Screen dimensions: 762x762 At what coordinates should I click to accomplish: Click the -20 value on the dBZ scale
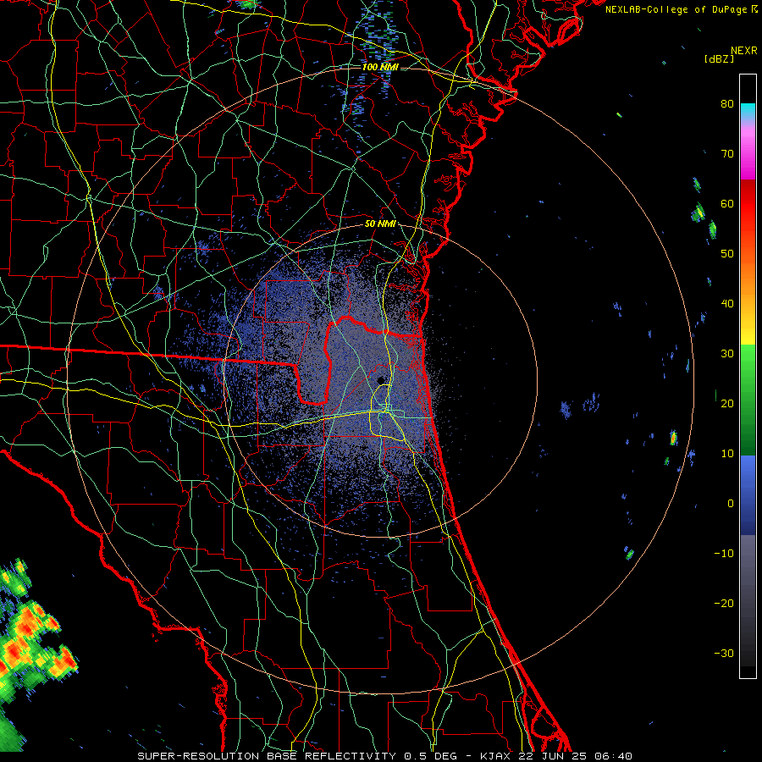click(x=724, y=604)
